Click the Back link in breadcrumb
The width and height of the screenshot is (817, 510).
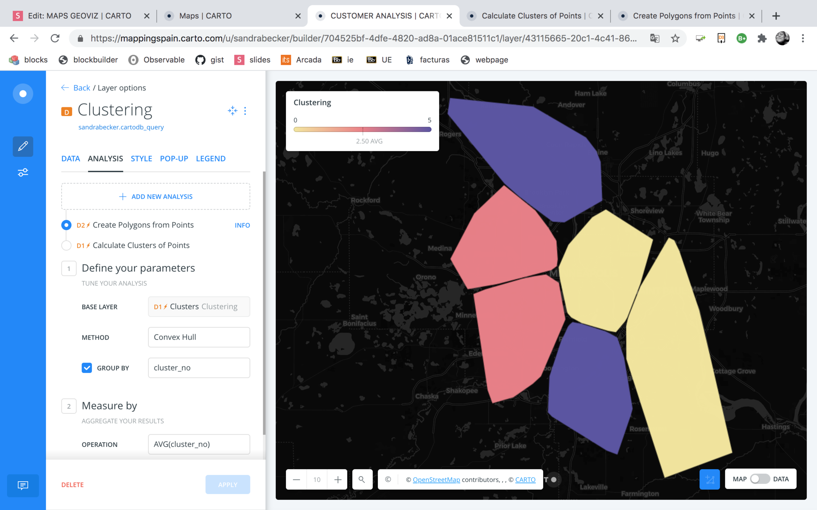[x=81, y=88]
